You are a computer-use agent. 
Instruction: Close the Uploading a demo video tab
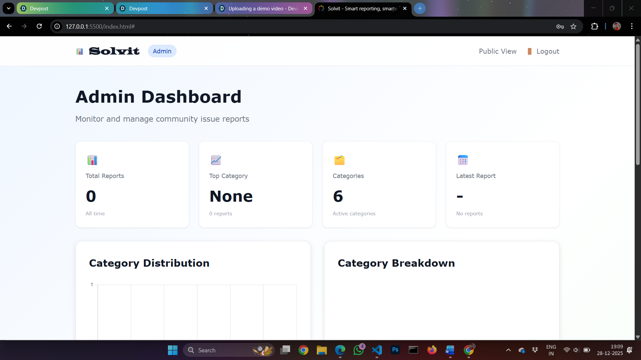305,8
